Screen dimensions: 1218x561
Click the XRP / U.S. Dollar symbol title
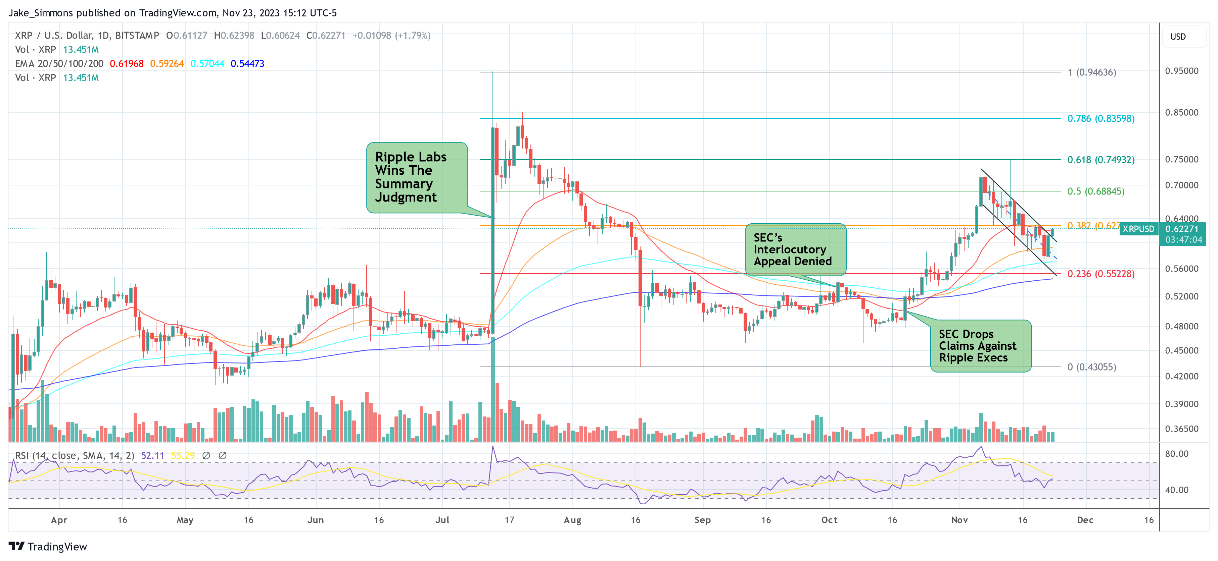87,36
